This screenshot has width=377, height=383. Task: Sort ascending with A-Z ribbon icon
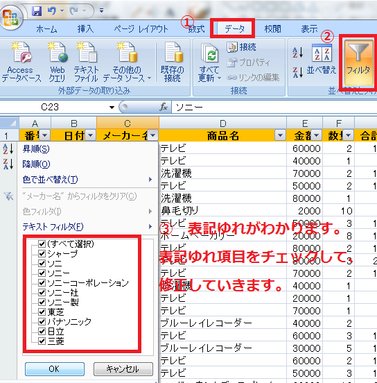coord(298,52)
